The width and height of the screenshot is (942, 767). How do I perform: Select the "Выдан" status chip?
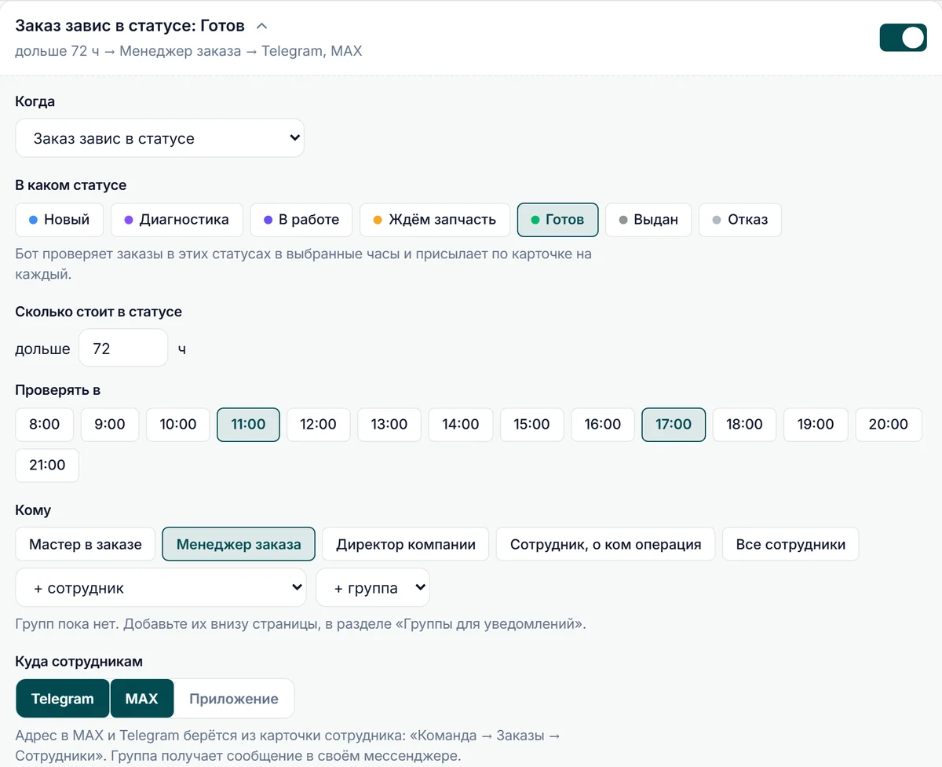pyautogui.click(x=648, y=220)
